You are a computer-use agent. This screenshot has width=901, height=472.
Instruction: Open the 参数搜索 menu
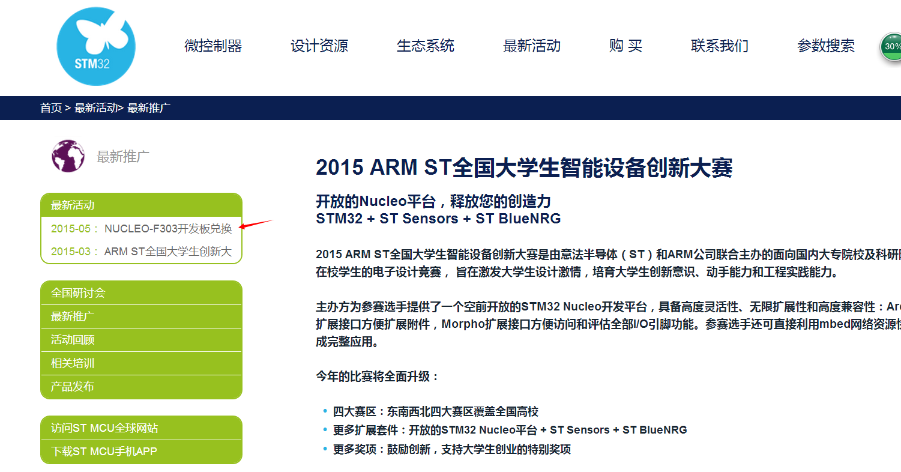pyautogui.click(x=826, y=46)
